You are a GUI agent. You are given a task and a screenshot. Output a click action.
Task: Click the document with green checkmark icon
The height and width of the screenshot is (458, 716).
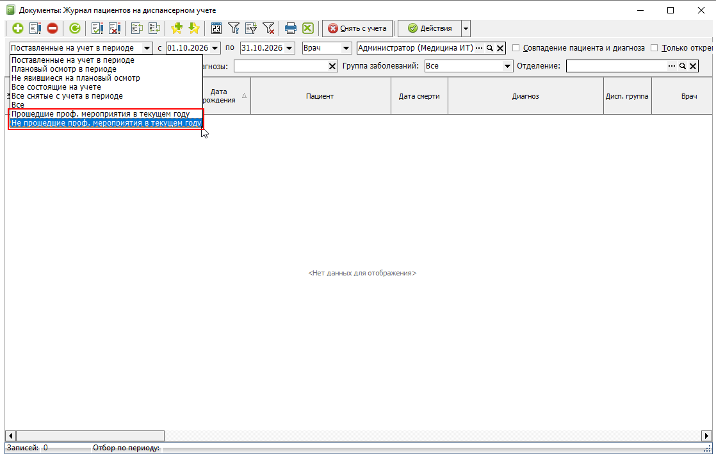tap(97, 28)
